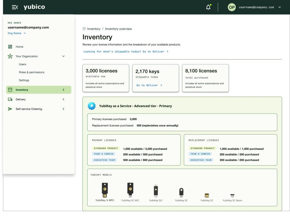Open the Users menu item
The height and width of the screenshot is (223, 290).
pyautogui.click(x=22, y=64)
